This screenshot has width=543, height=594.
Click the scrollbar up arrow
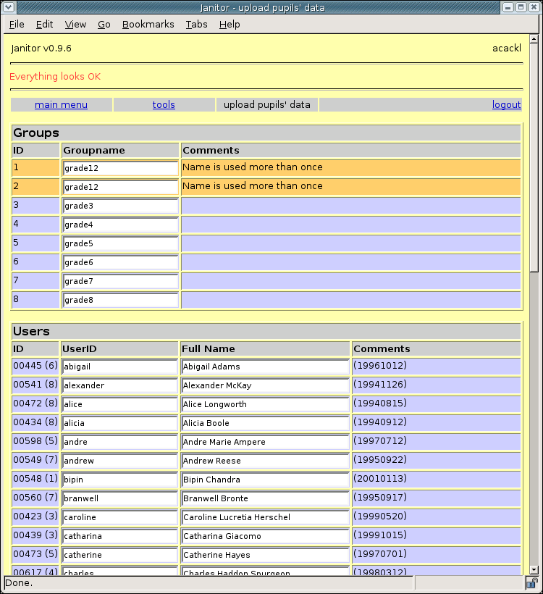(534, 38)
